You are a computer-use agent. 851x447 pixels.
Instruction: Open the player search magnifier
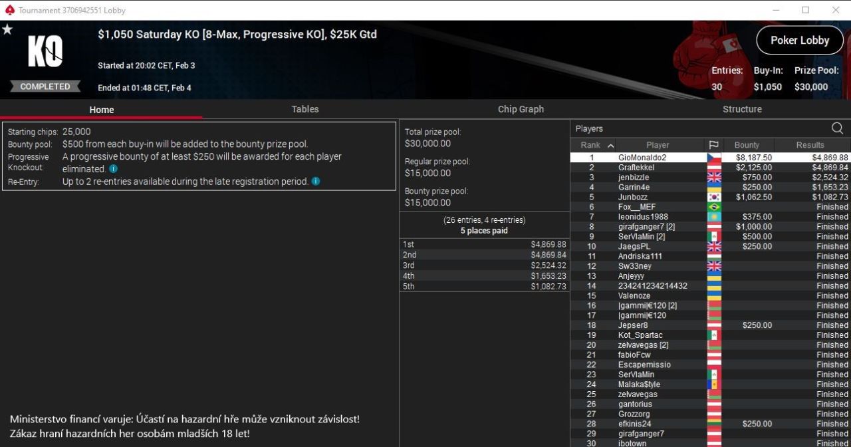(x=837, y=128)
